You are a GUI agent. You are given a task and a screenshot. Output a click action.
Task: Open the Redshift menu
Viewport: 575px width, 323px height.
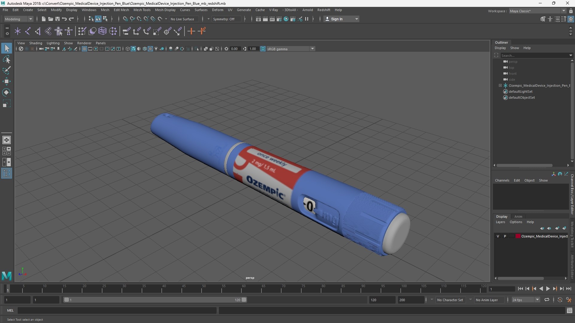point(324,10)
